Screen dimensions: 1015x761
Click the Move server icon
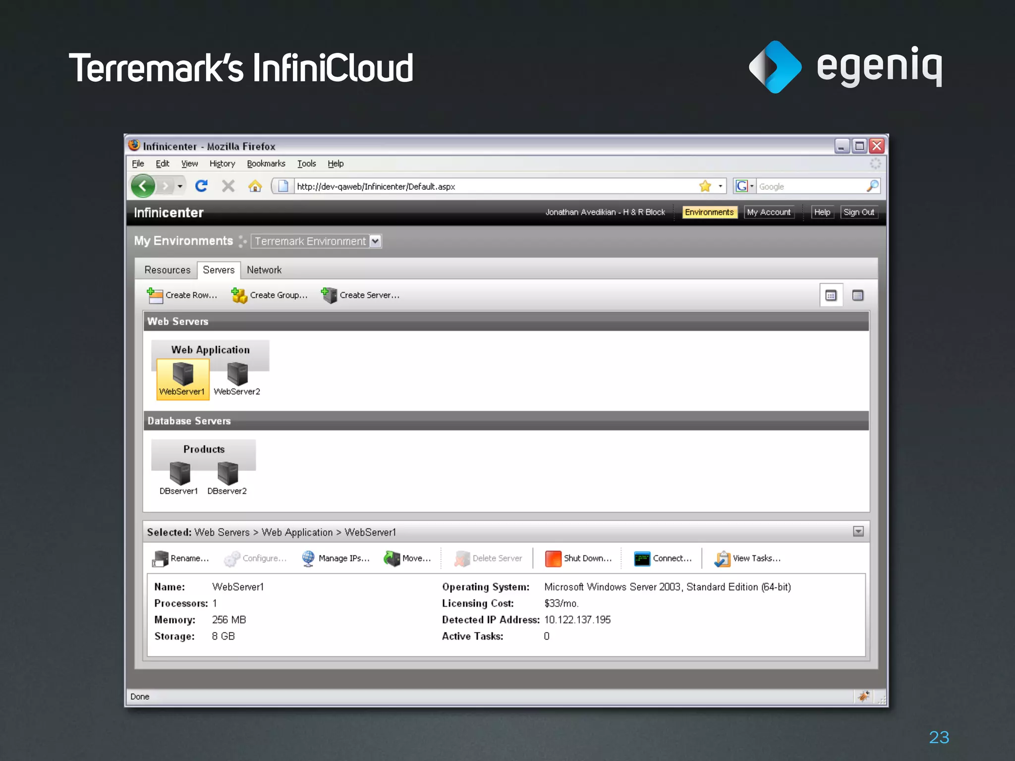click(x=392, y=559)
